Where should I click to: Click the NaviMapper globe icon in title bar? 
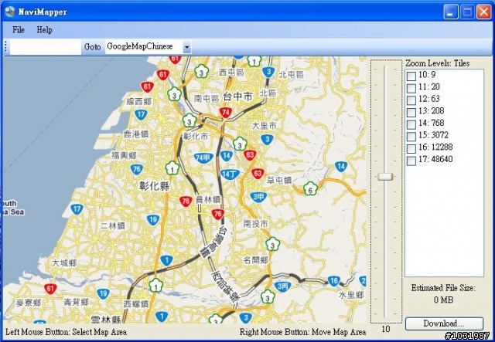click(10, 12)
